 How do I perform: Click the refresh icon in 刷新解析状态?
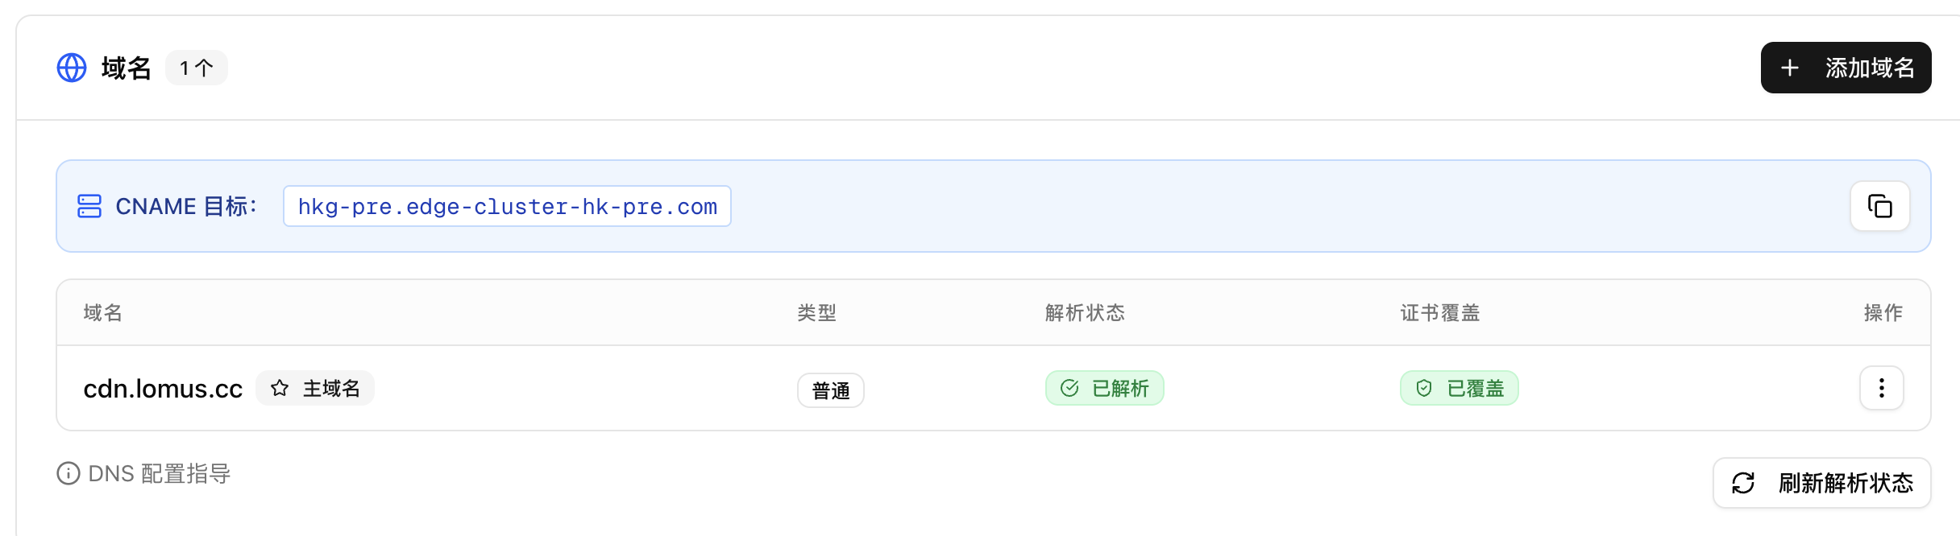pyautogui.click(x=1743, y=483)
